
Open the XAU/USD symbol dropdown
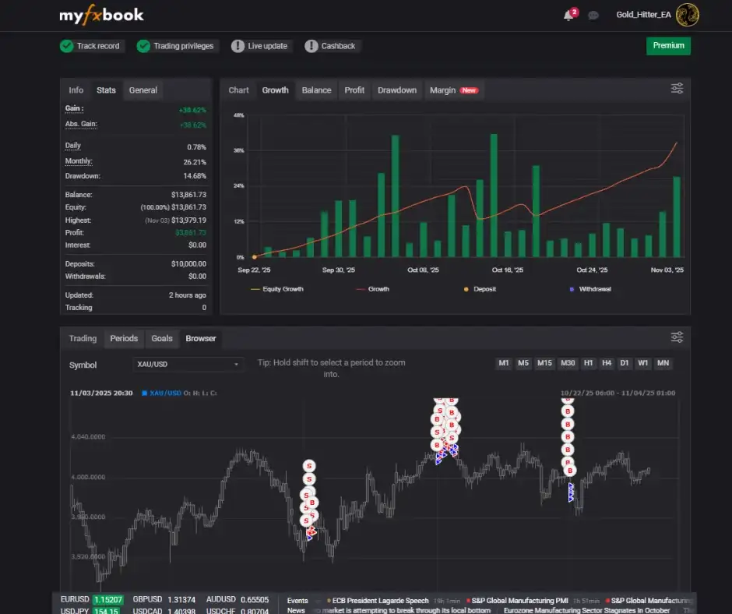click(188, 364)
